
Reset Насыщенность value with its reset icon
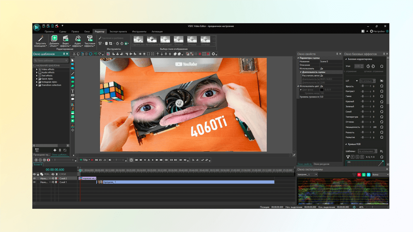coord(382,127)
